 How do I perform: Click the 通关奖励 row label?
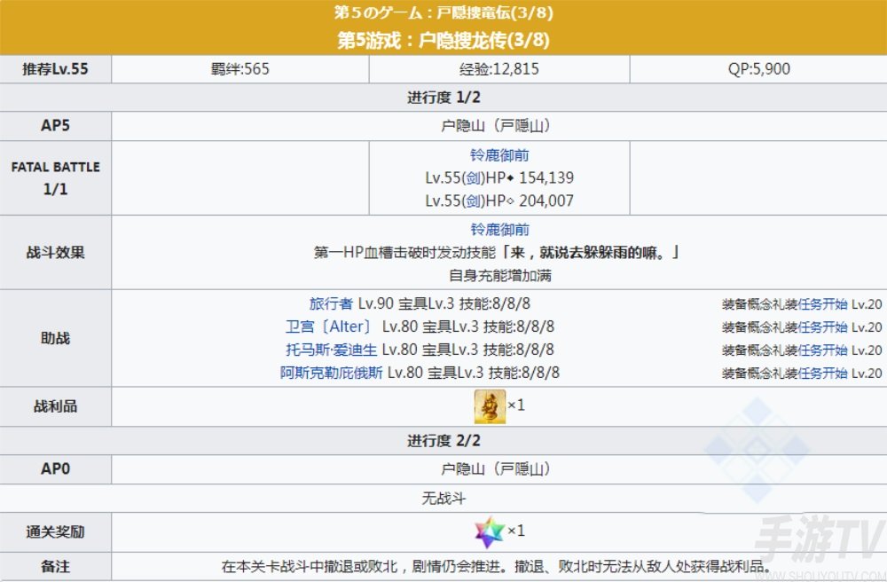[x=55, y=532]
